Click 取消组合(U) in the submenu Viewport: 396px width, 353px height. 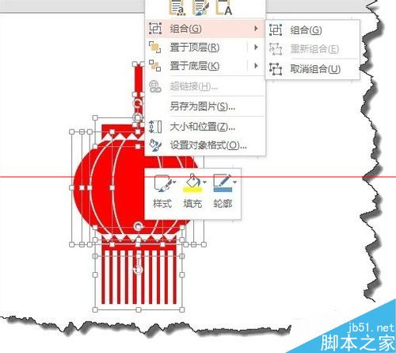pos(313,69)
